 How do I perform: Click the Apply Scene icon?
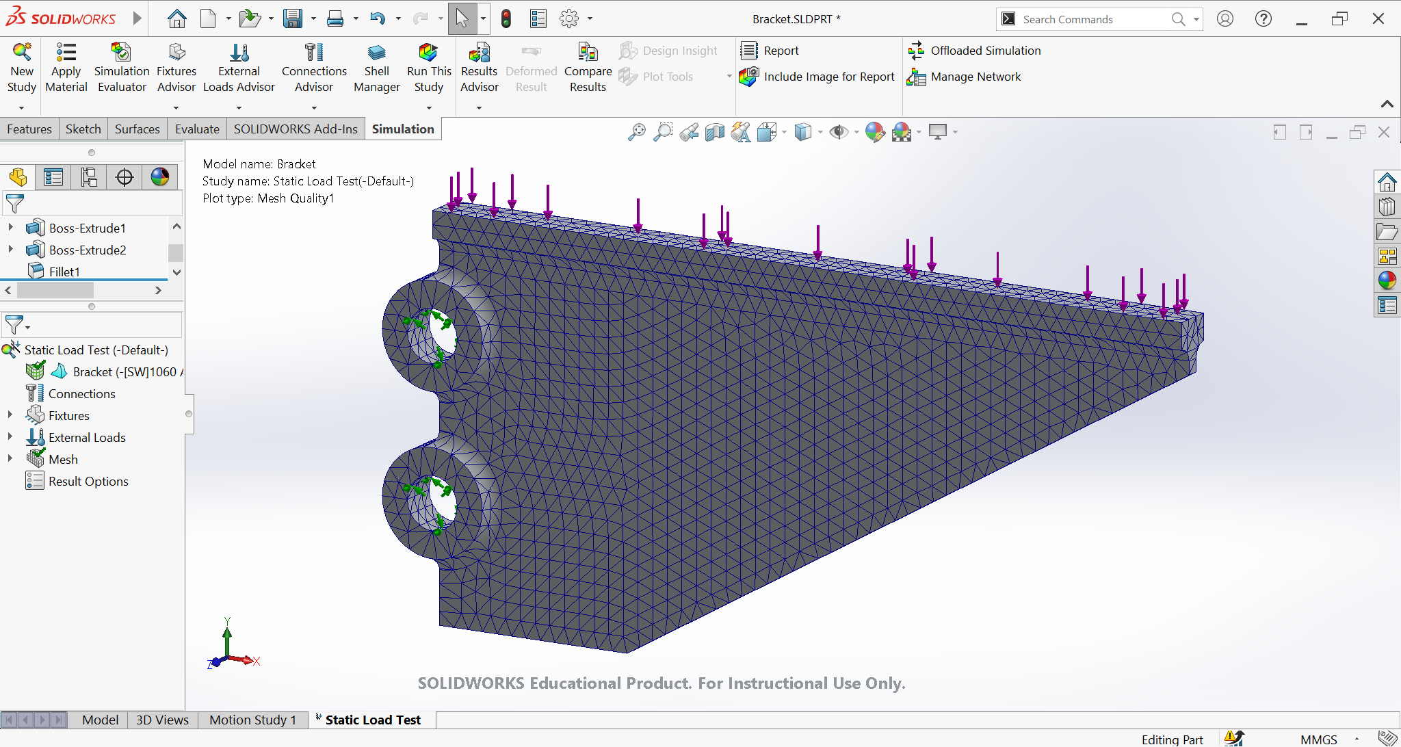click(902, 131)
